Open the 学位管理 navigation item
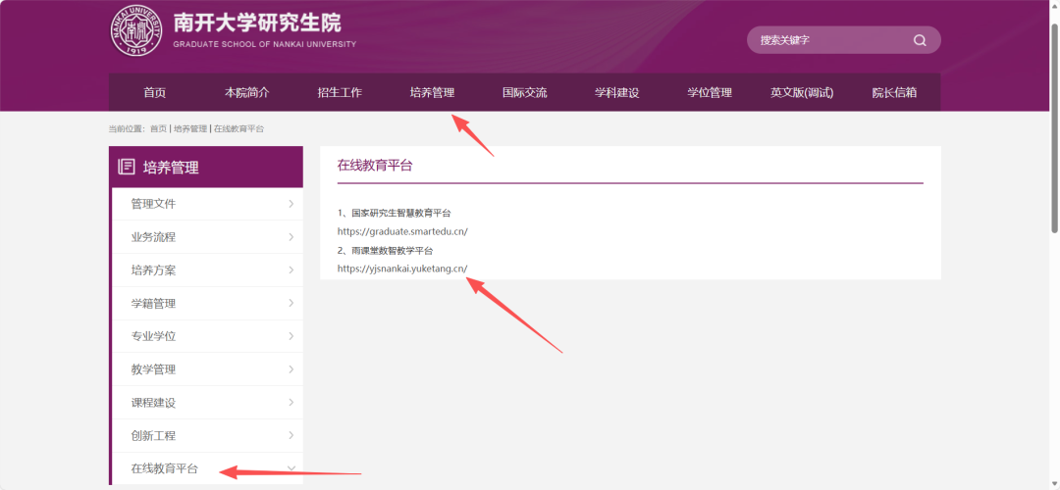Viewport: 1060px width, 490px height. [x=710, y=92]
